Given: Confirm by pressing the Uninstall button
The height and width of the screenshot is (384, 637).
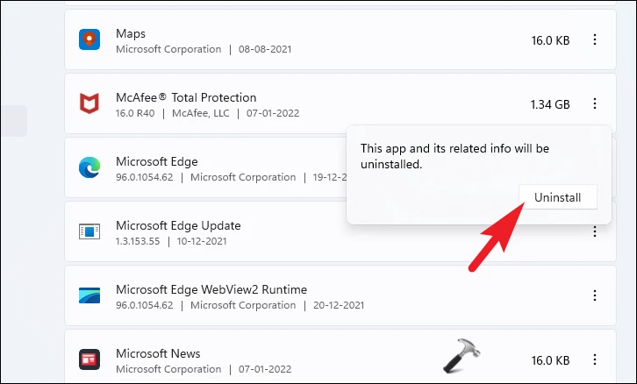Looking at the screenshot, I should 558,197.
